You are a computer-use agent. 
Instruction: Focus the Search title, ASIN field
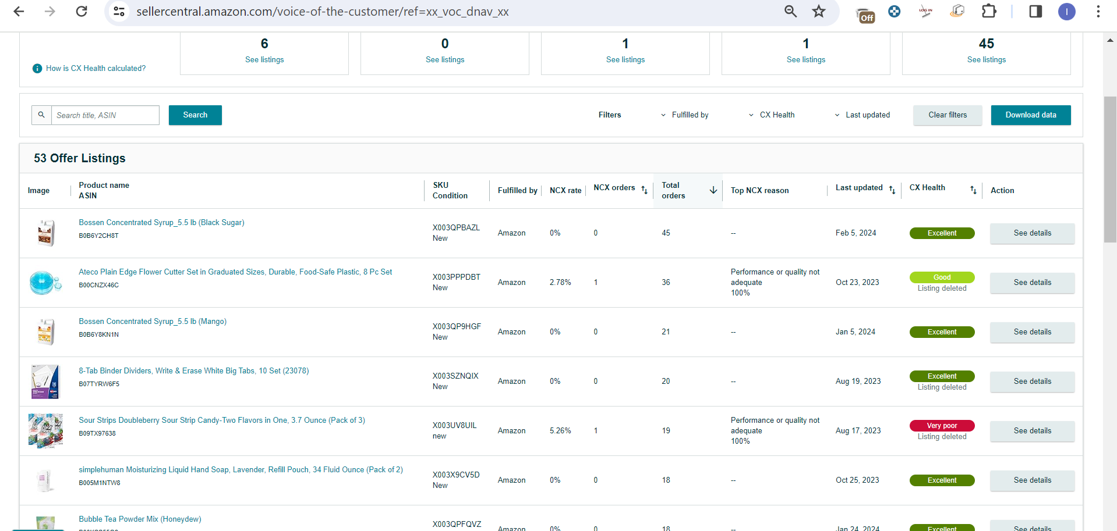point(105,115)
